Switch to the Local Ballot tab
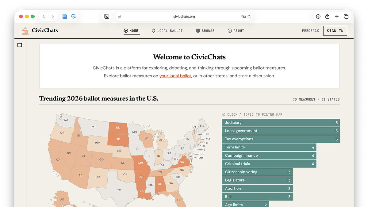Viewport: 368px width, 207px height. 167,31
